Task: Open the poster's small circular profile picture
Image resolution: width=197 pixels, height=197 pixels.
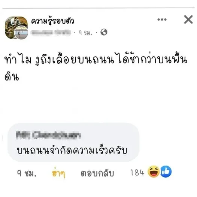Action: coord(21,33)
